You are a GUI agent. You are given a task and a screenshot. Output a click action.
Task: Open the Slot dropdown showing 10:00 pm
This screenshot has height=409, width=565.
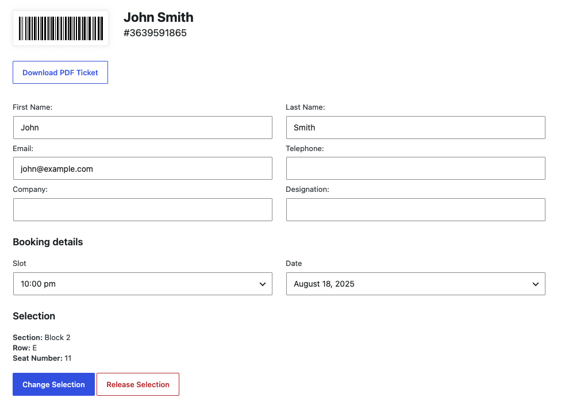point(143,284)
